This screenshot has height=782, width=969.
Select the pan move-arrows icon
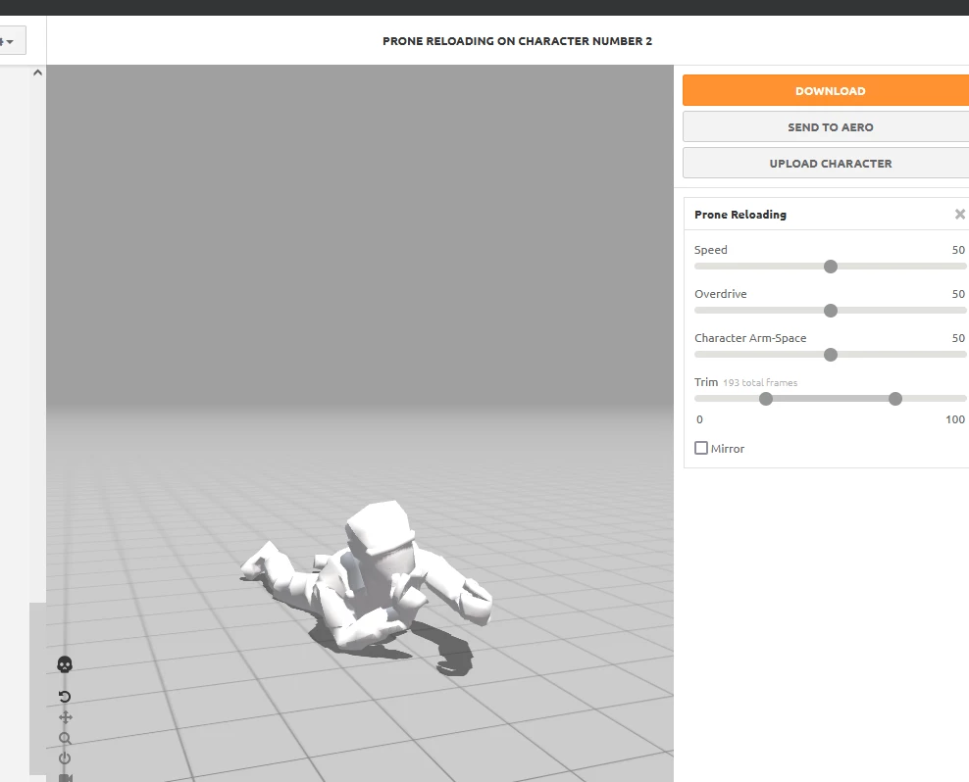coord(66,717)
